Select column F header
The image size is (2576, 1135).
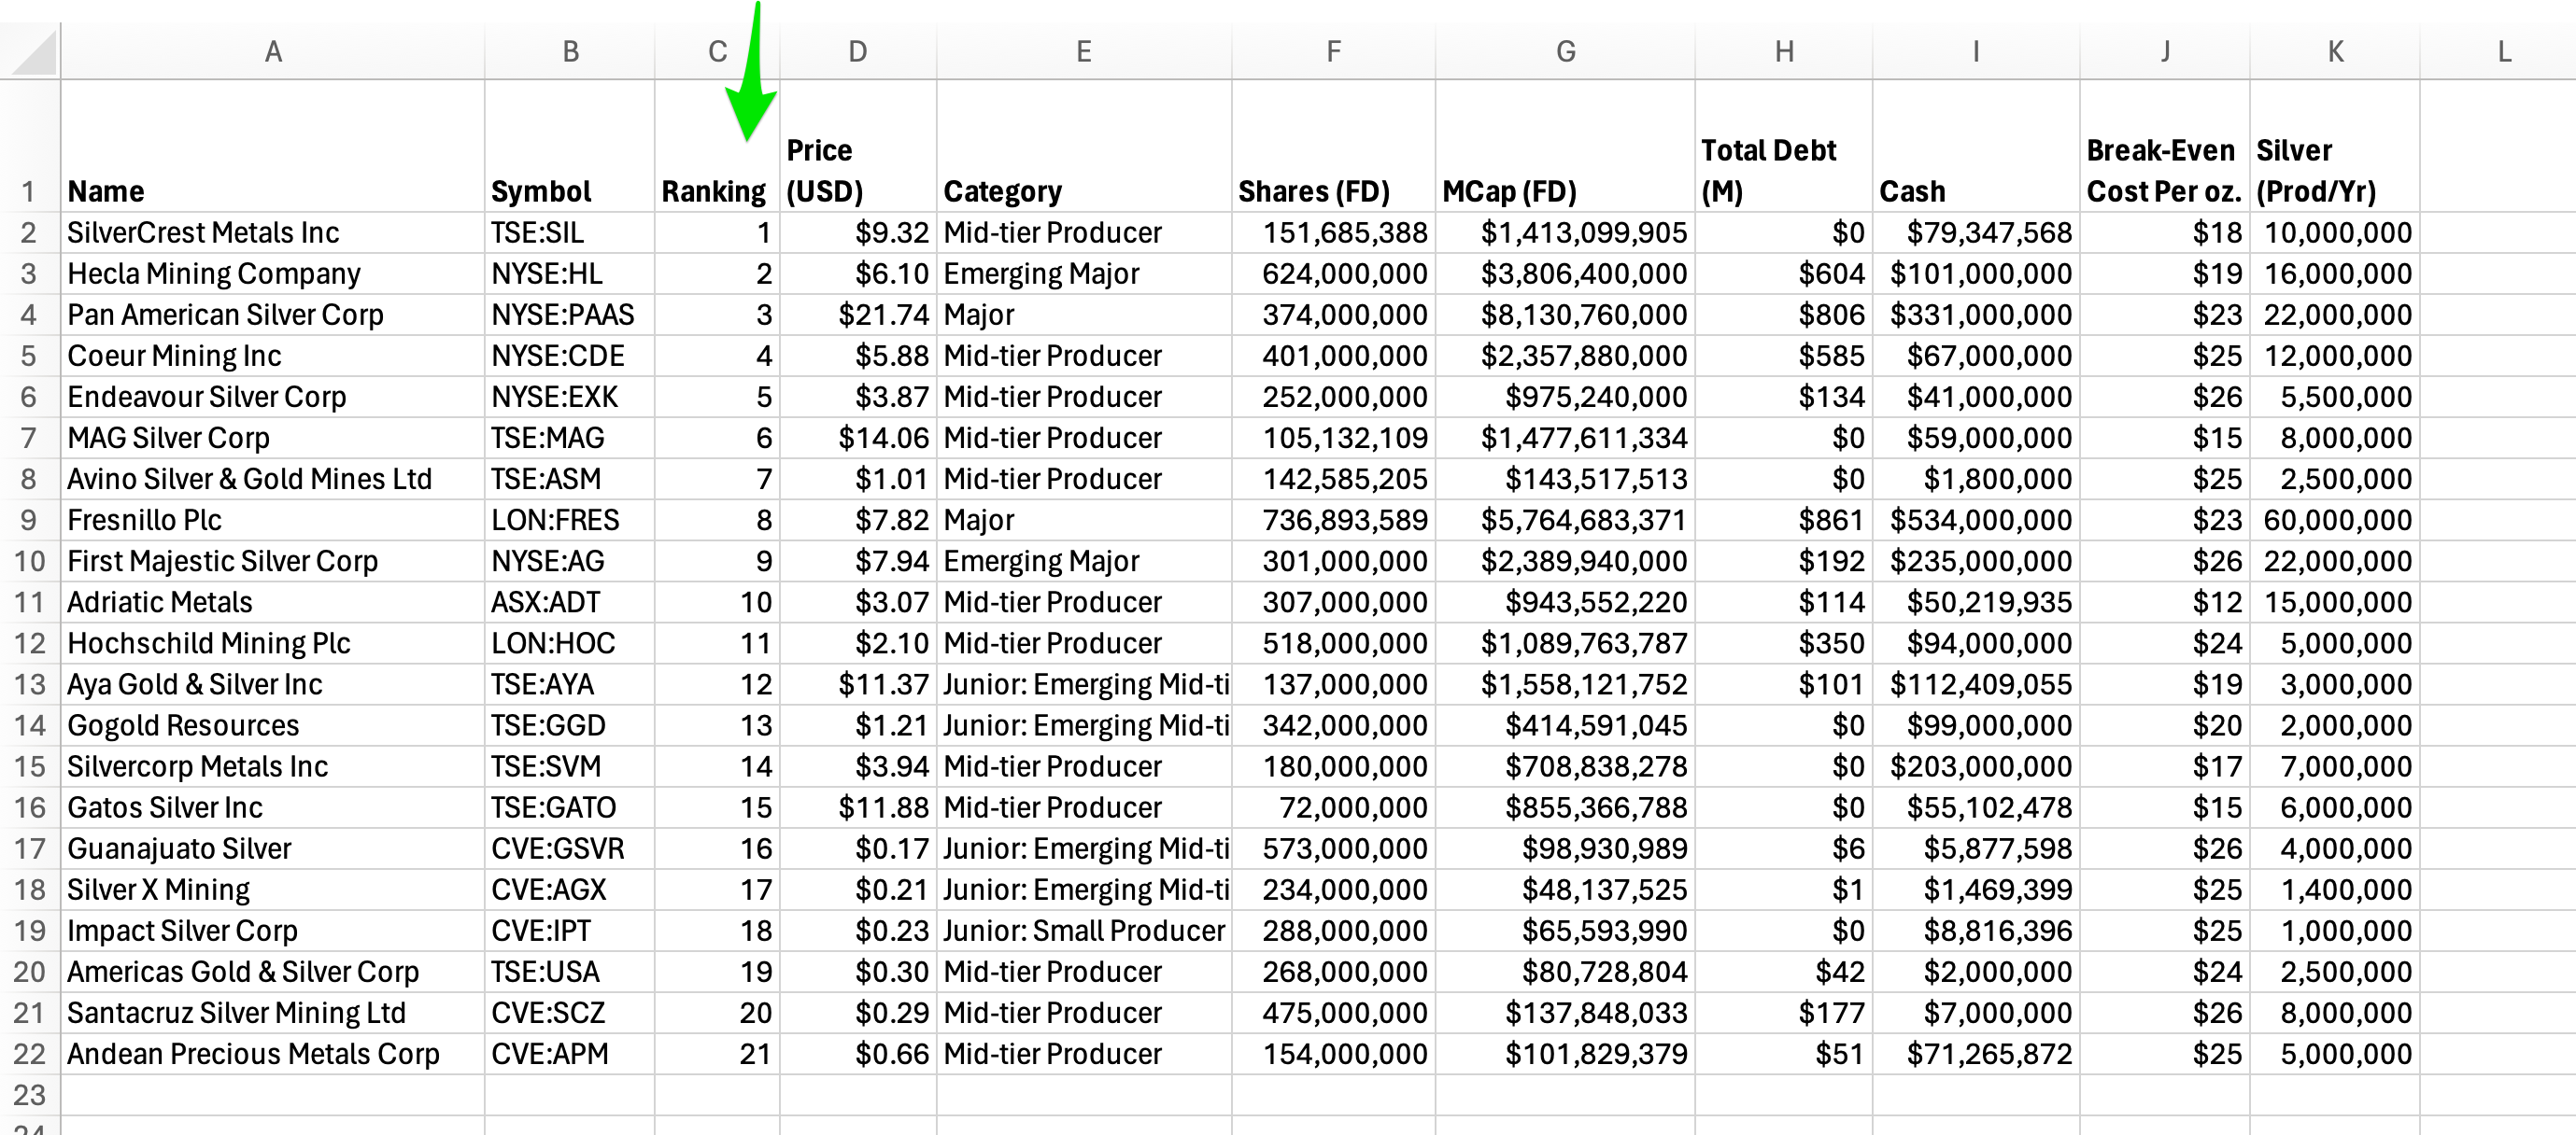pyautogui.click(x=1333, y=51)
